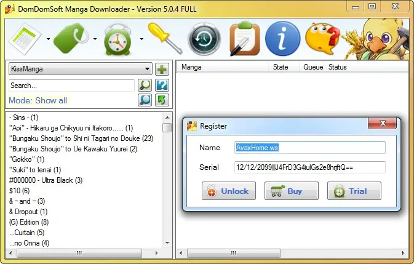The height and width of the screenshot is (264, 414).
Task: Open the KissManga site dropdown
Action: tap(80, 69)
